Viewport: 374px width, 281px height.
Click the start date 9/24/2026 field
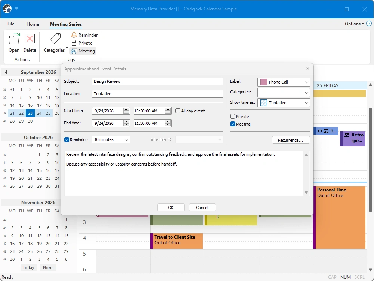(x=108, y=111)
